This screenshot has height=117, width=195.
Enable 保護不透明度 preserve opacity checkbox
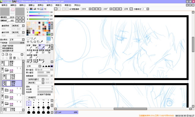point(1,46)
